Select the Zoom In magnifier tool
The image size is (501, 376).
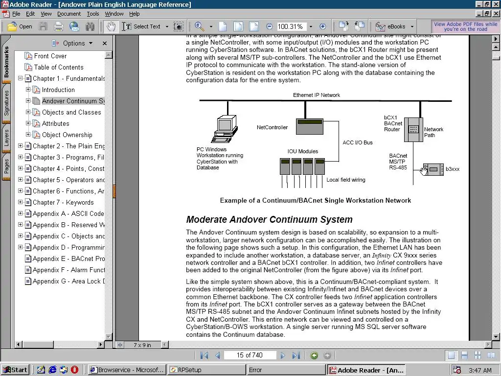click(x=200, y=26)
